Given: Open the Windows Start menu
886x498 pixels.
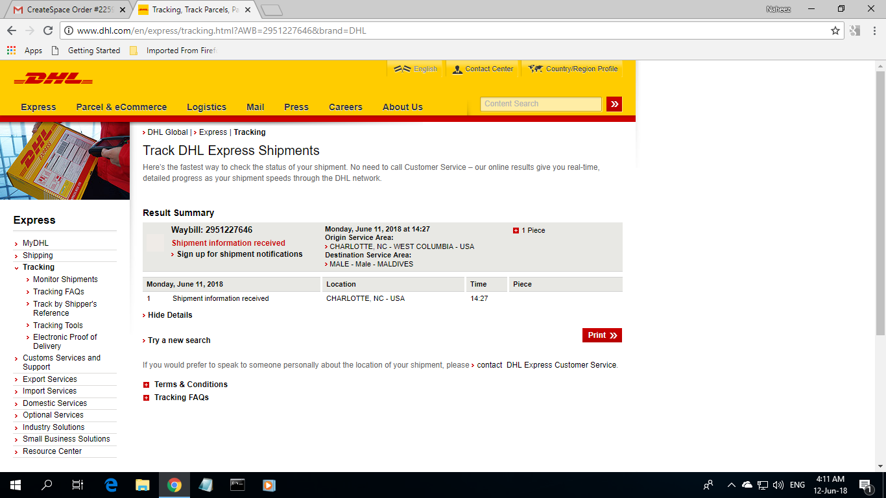Looking at the screenshot, I should point(16,485).
